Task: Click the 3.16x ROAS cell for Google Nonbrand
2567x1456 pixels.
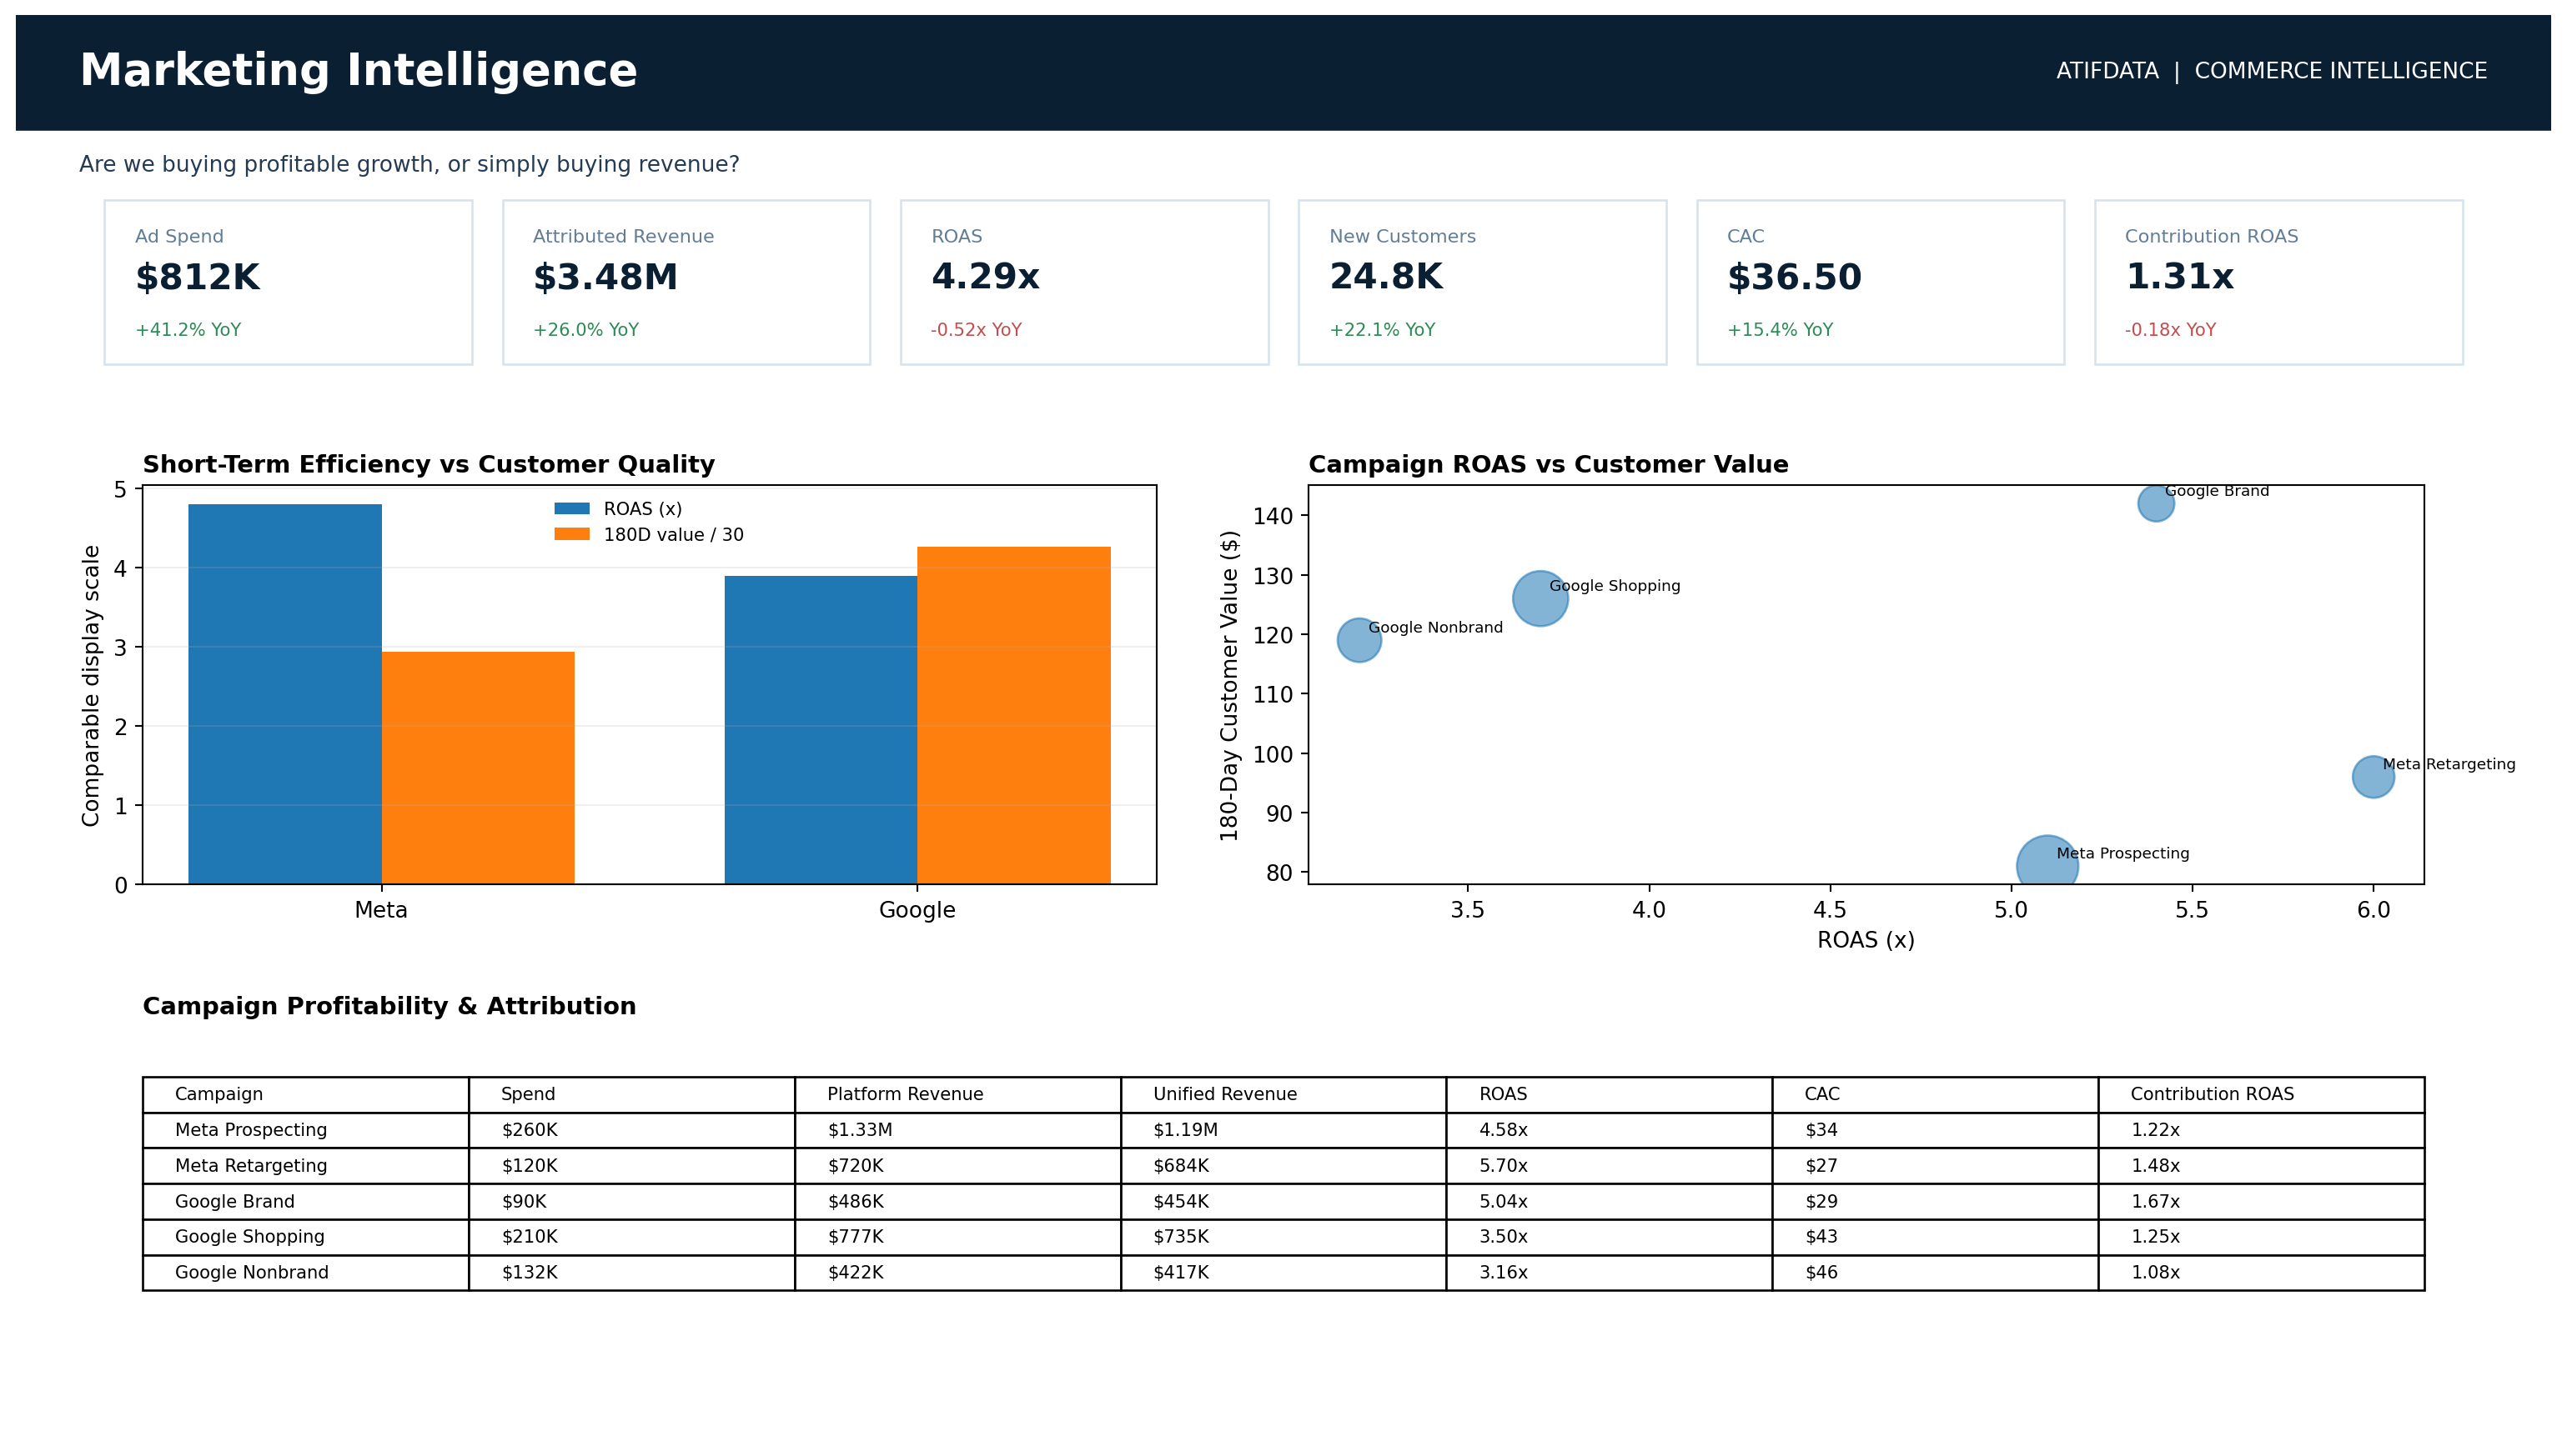Action: pos(1610,1273)
